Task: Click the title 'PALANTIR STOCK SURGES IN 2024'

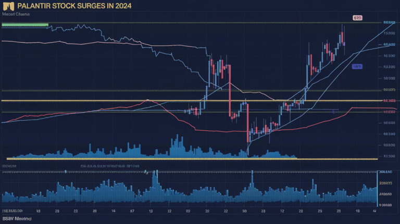Action: 74,6
